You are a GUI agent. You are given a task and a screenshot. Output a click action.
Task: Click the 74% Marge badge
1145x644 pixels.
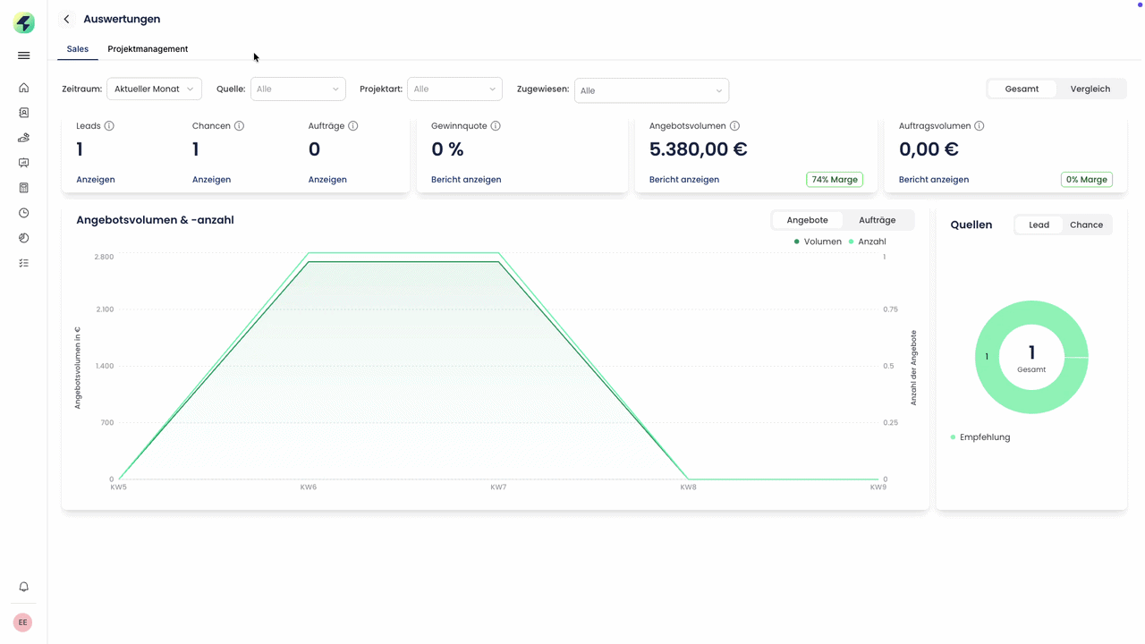coord(835,180)
